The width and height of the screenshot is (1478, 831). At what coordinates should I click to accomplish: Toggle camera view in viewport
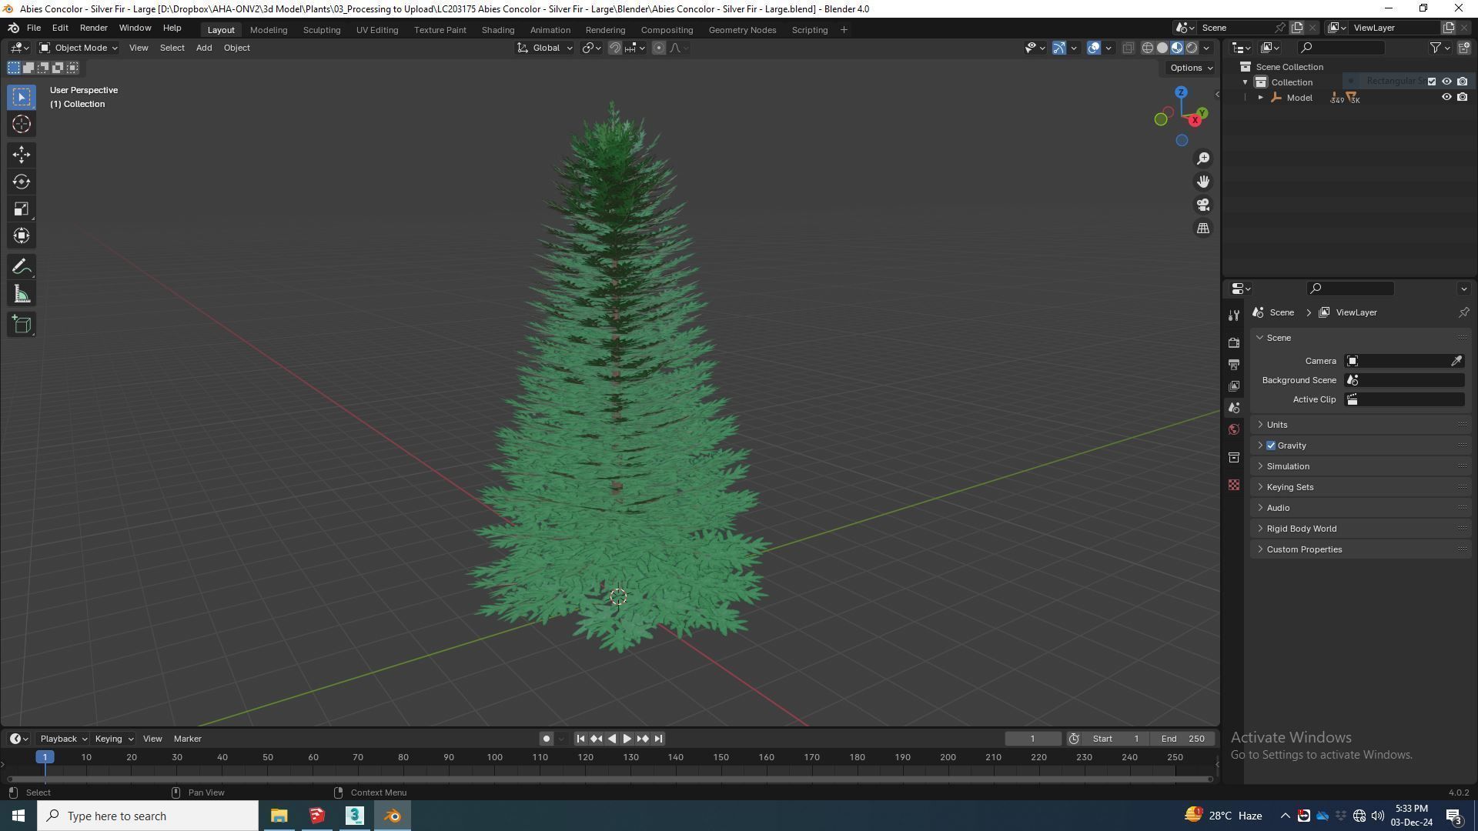point(1202,205)
